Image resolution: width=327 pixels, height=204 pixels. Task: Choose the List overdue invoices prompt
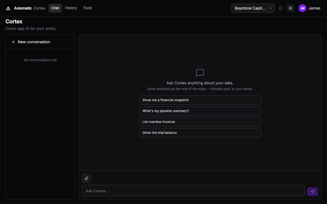[x=200, y=122]
